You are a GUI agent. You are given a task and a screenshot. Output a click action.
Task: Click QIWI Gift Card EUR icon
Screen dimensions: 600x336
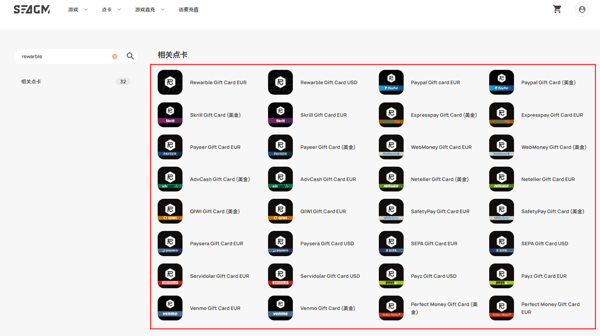tap(281, 211)
